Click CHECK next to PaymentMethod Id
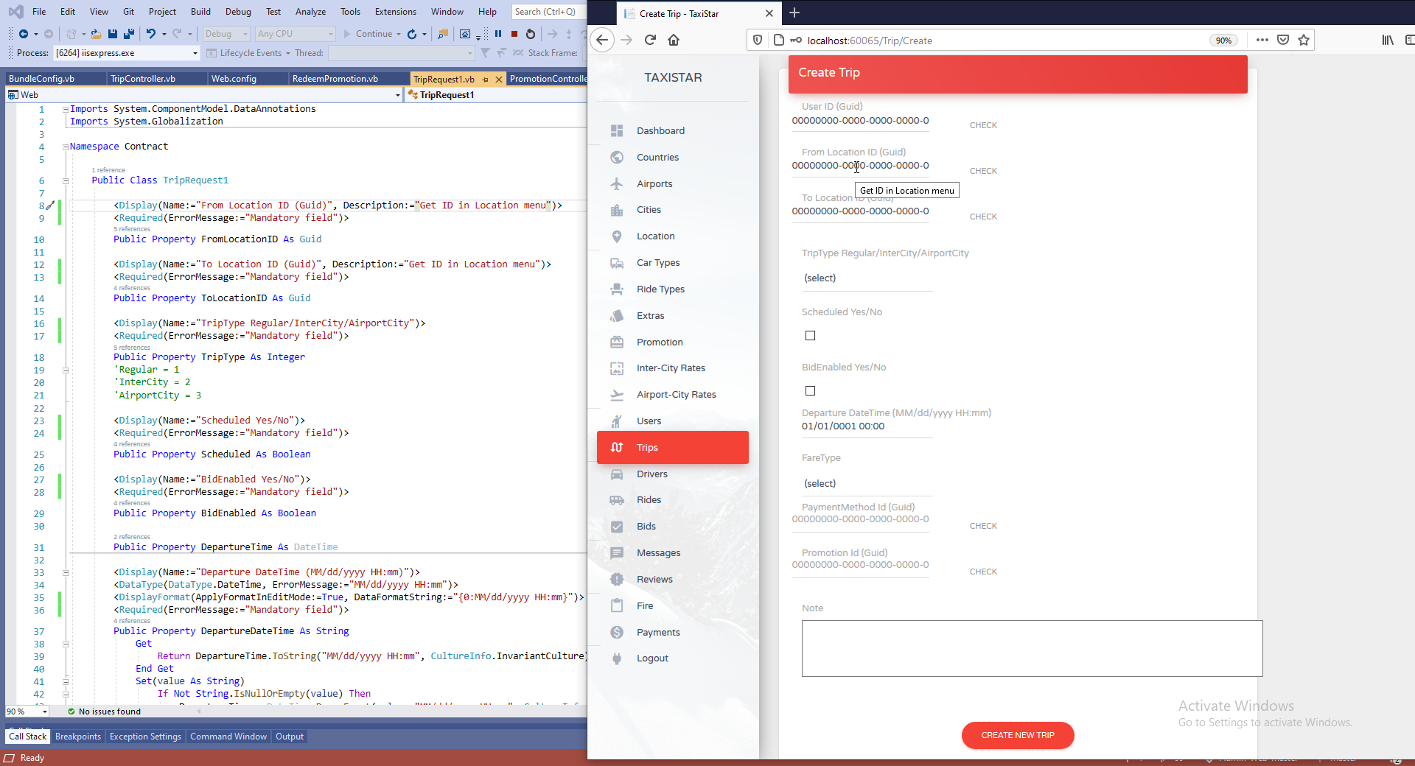The height and width of the screenshot is (766, 1415). click(x=983, y=526)
